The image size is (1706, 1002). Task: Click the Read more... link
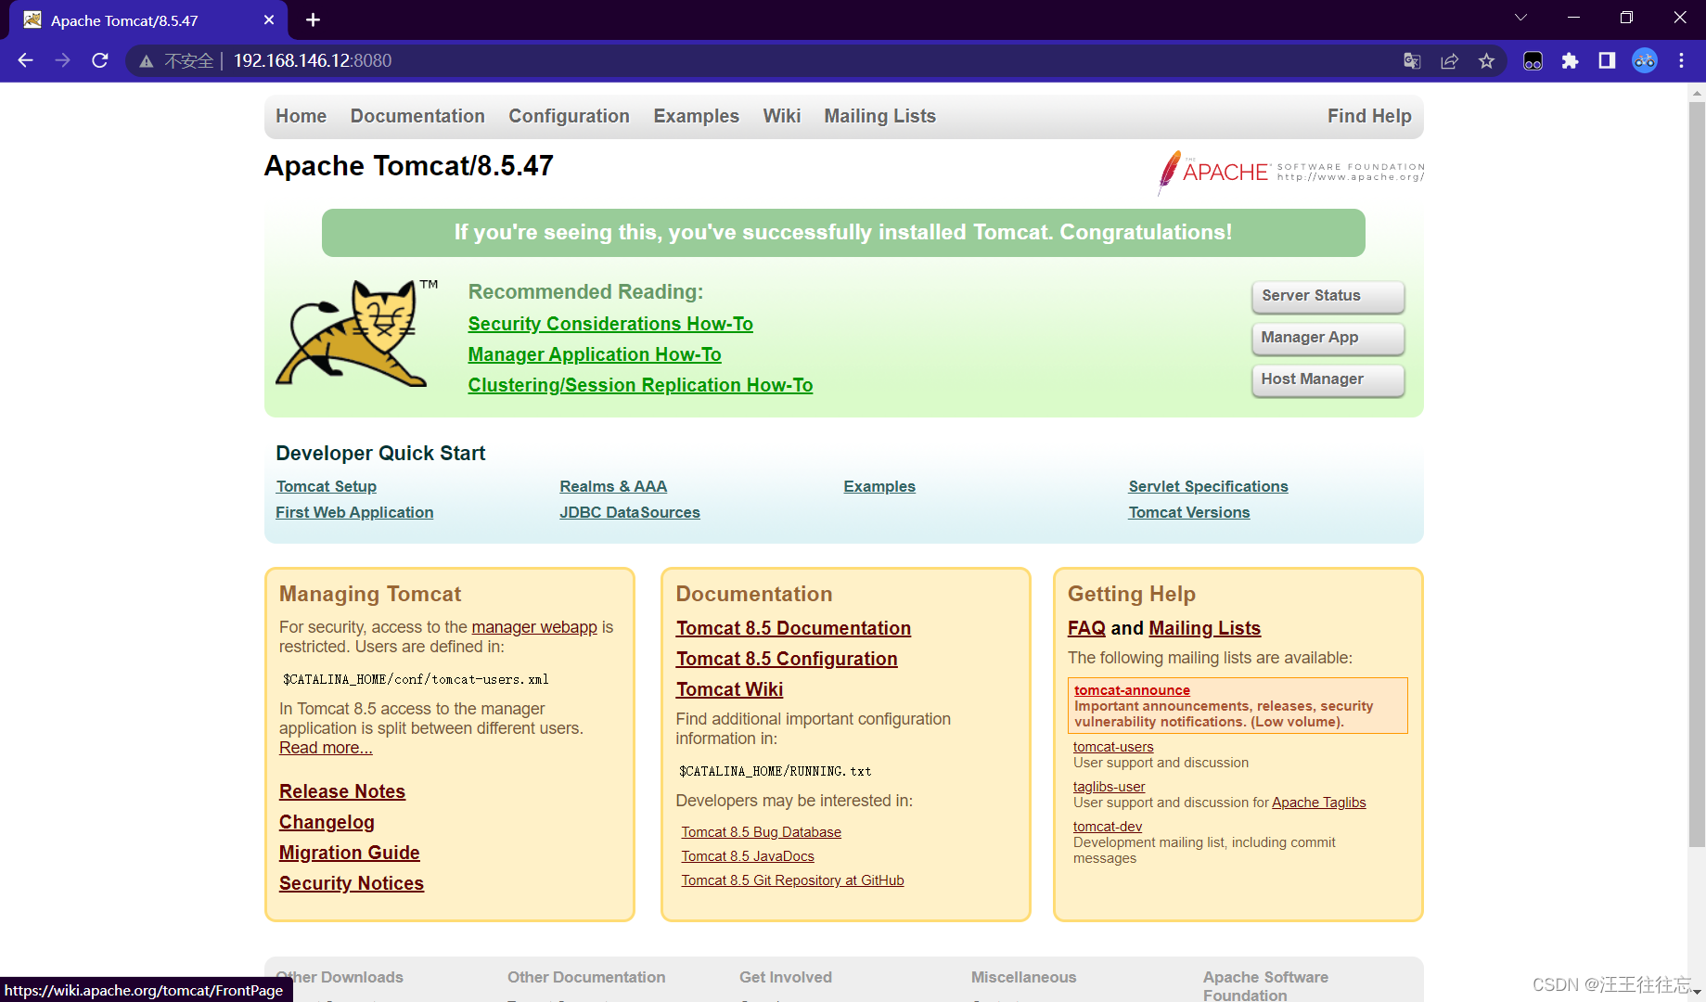326,748
